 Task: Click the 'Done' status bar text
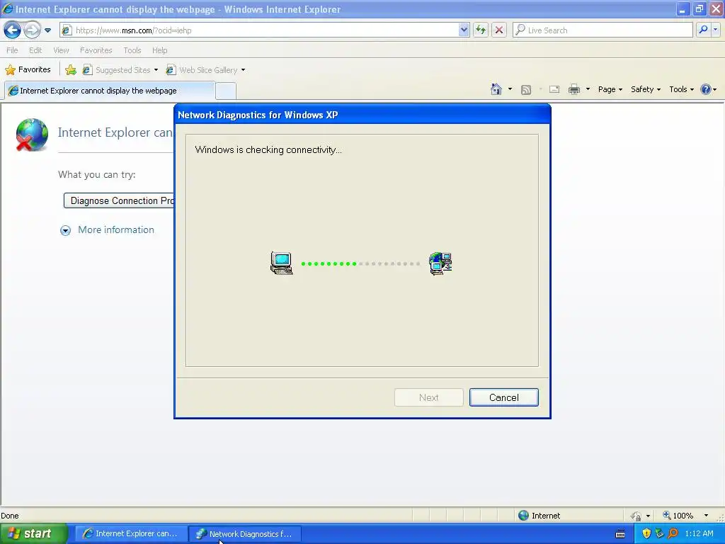pyautogui.click(x=10, y=516)
